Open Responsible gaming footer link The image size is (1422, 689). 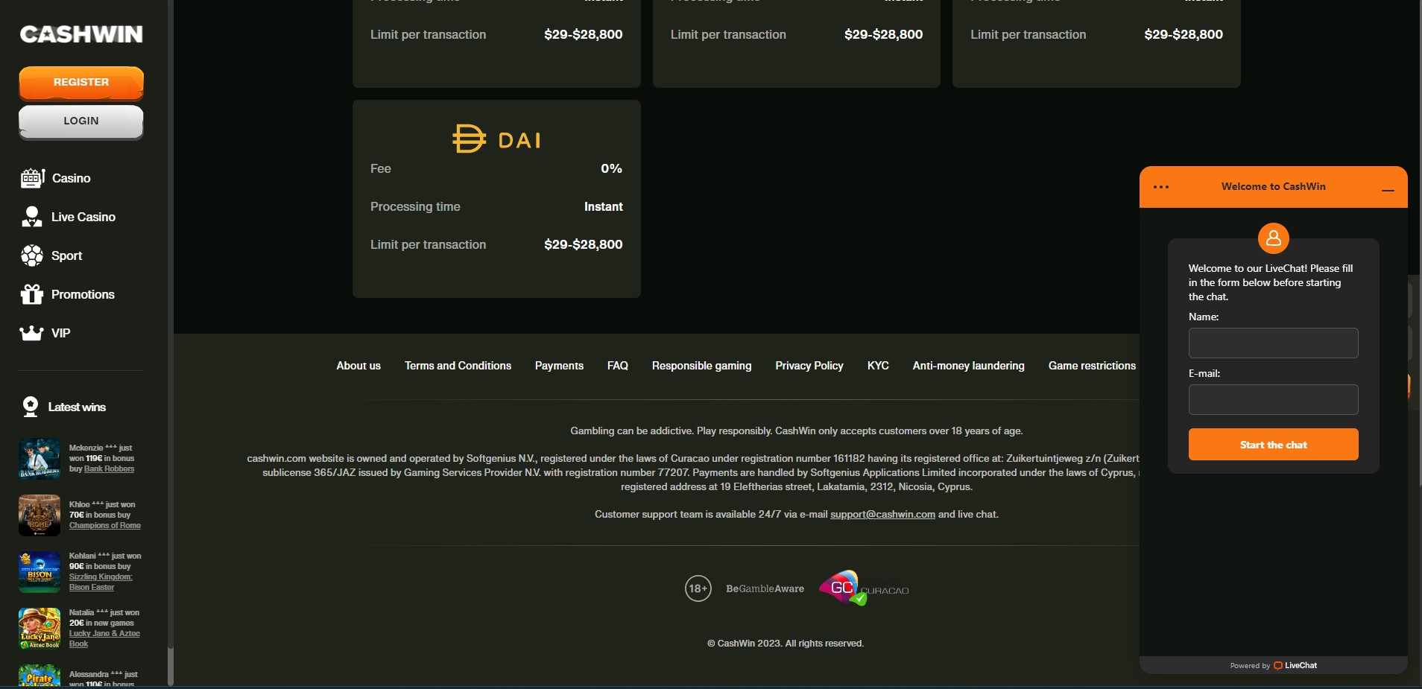click(701, 366)
